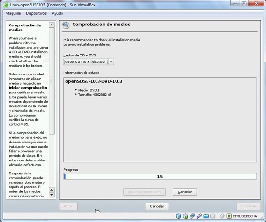Click the 'Lector de CD o DVD' label
Image resolution: width=266 pixels, height=222 pixels.
click(x=80, y=55)
